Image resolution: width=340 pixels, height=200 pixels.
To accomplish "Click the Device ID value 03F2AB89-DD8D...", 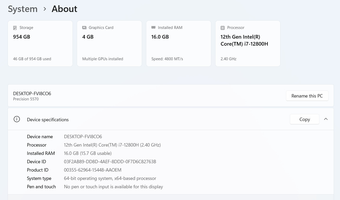I will click(110, 162).
